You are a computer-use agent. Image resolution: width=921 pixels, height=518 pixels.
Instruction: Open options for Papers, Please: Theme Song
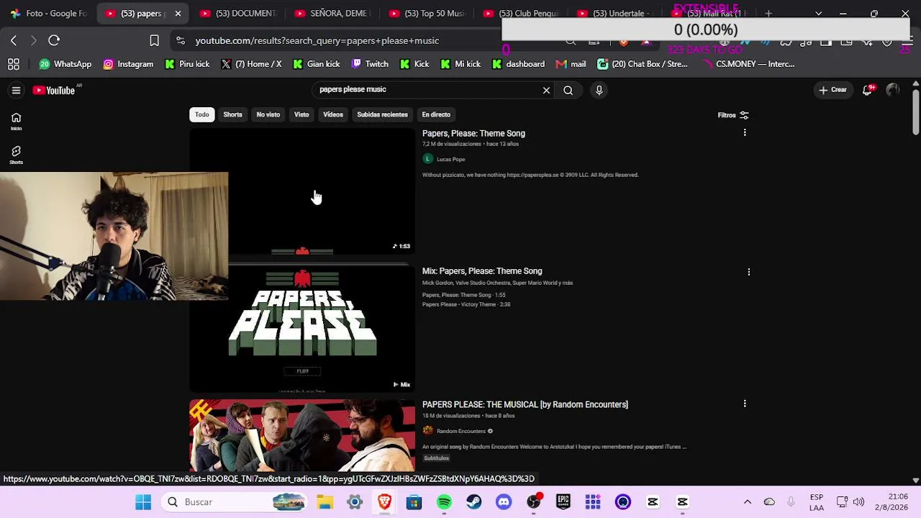coord(745,133)
